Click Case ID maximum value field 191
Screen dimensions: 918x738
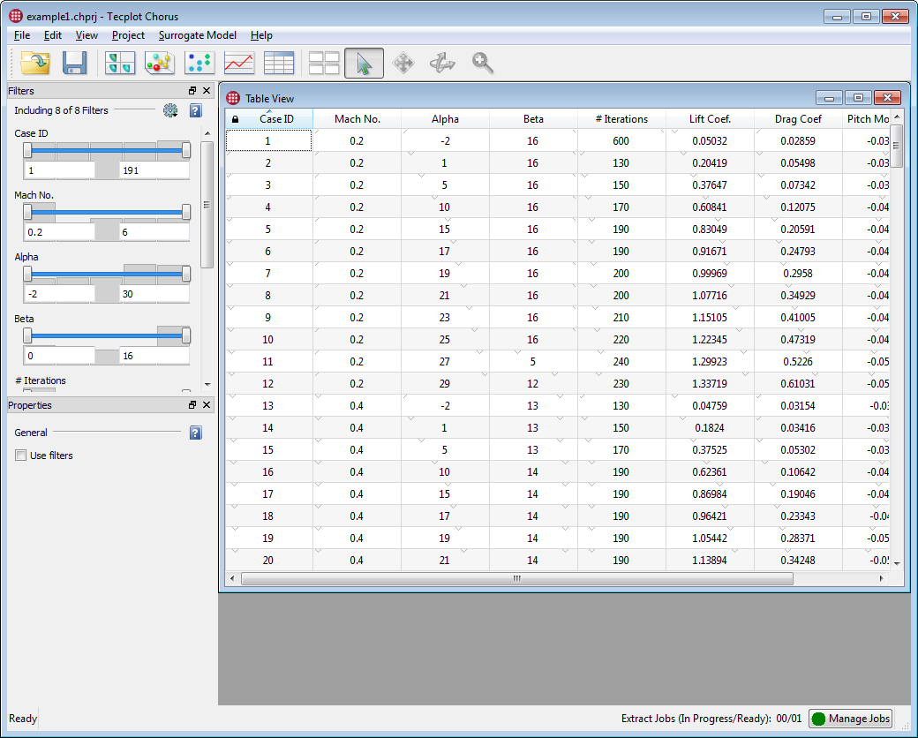[154, 170]
